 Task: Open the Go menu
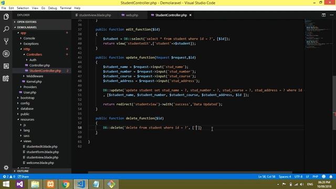click(43, 8)
